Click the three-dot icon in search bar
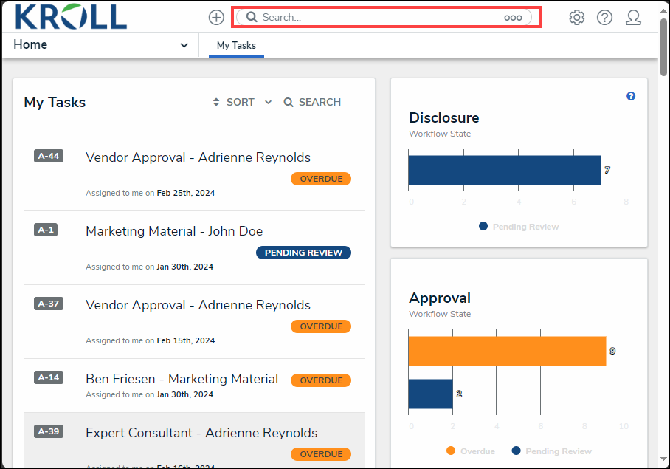The height and width of the screenshot is (469, 670). [513, 18]
